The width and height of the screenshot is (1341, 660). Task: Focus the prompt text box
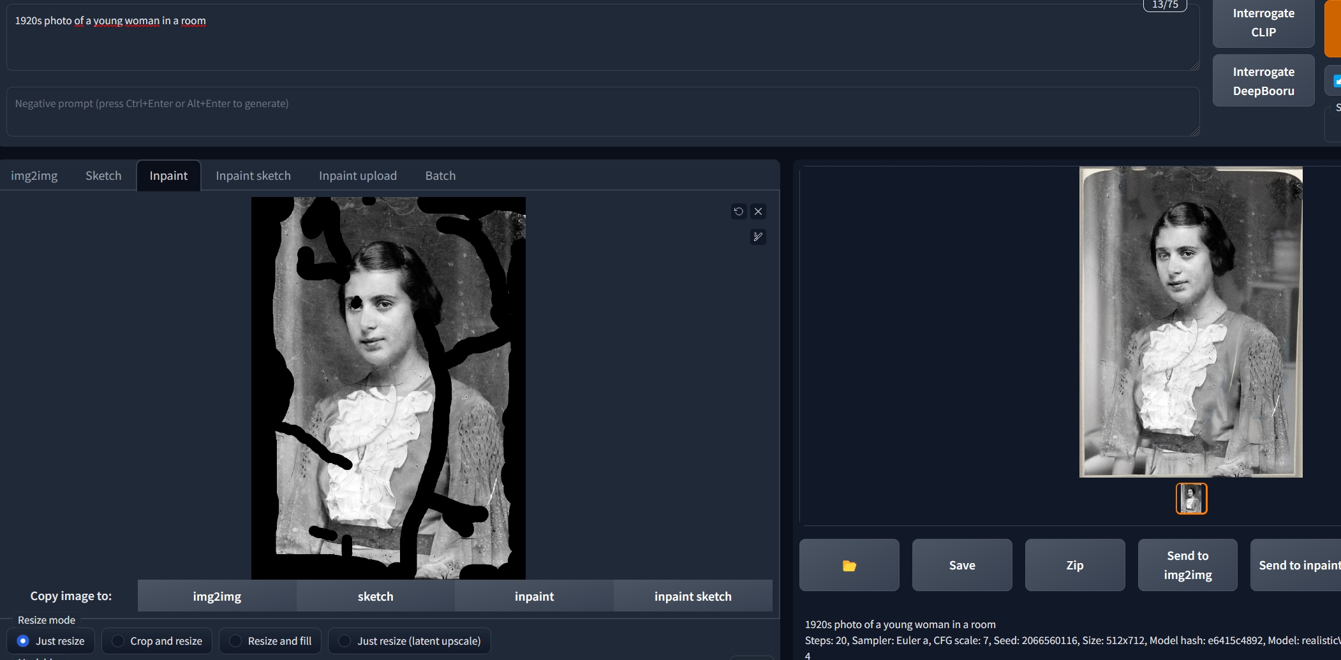click(603, 38)
